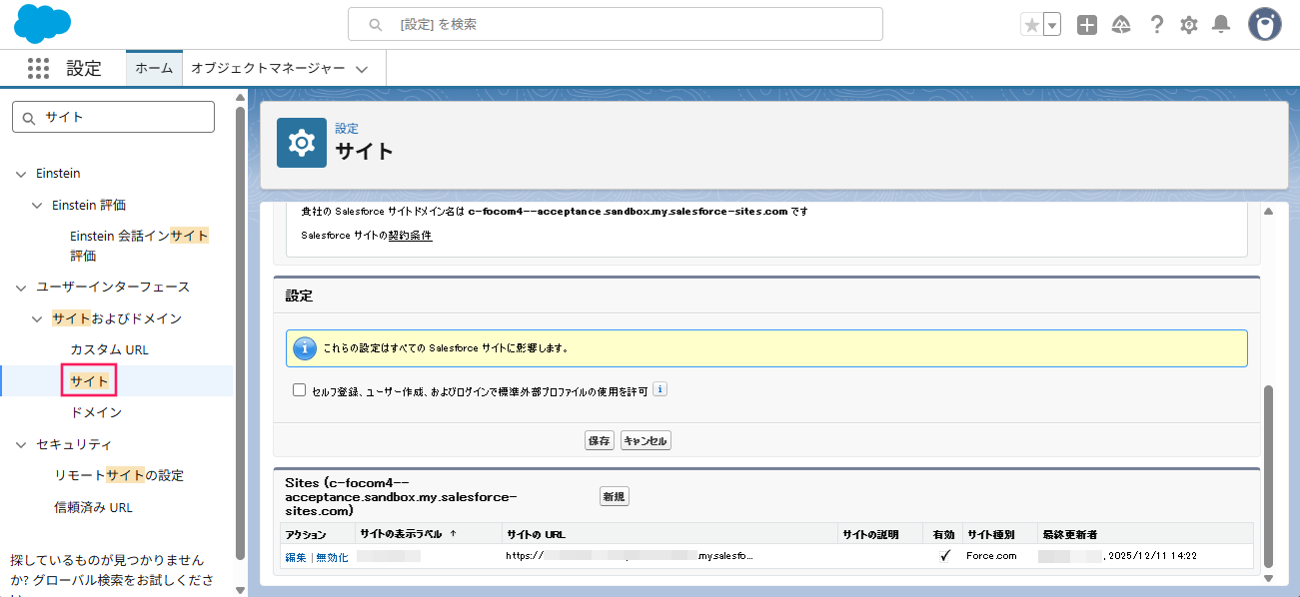Select サイト in the setup tree

90,381
